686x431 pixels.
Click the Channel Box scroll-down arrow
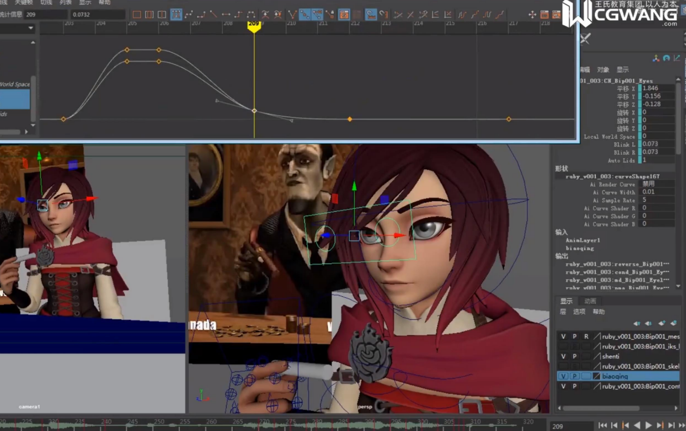[678, 286]
